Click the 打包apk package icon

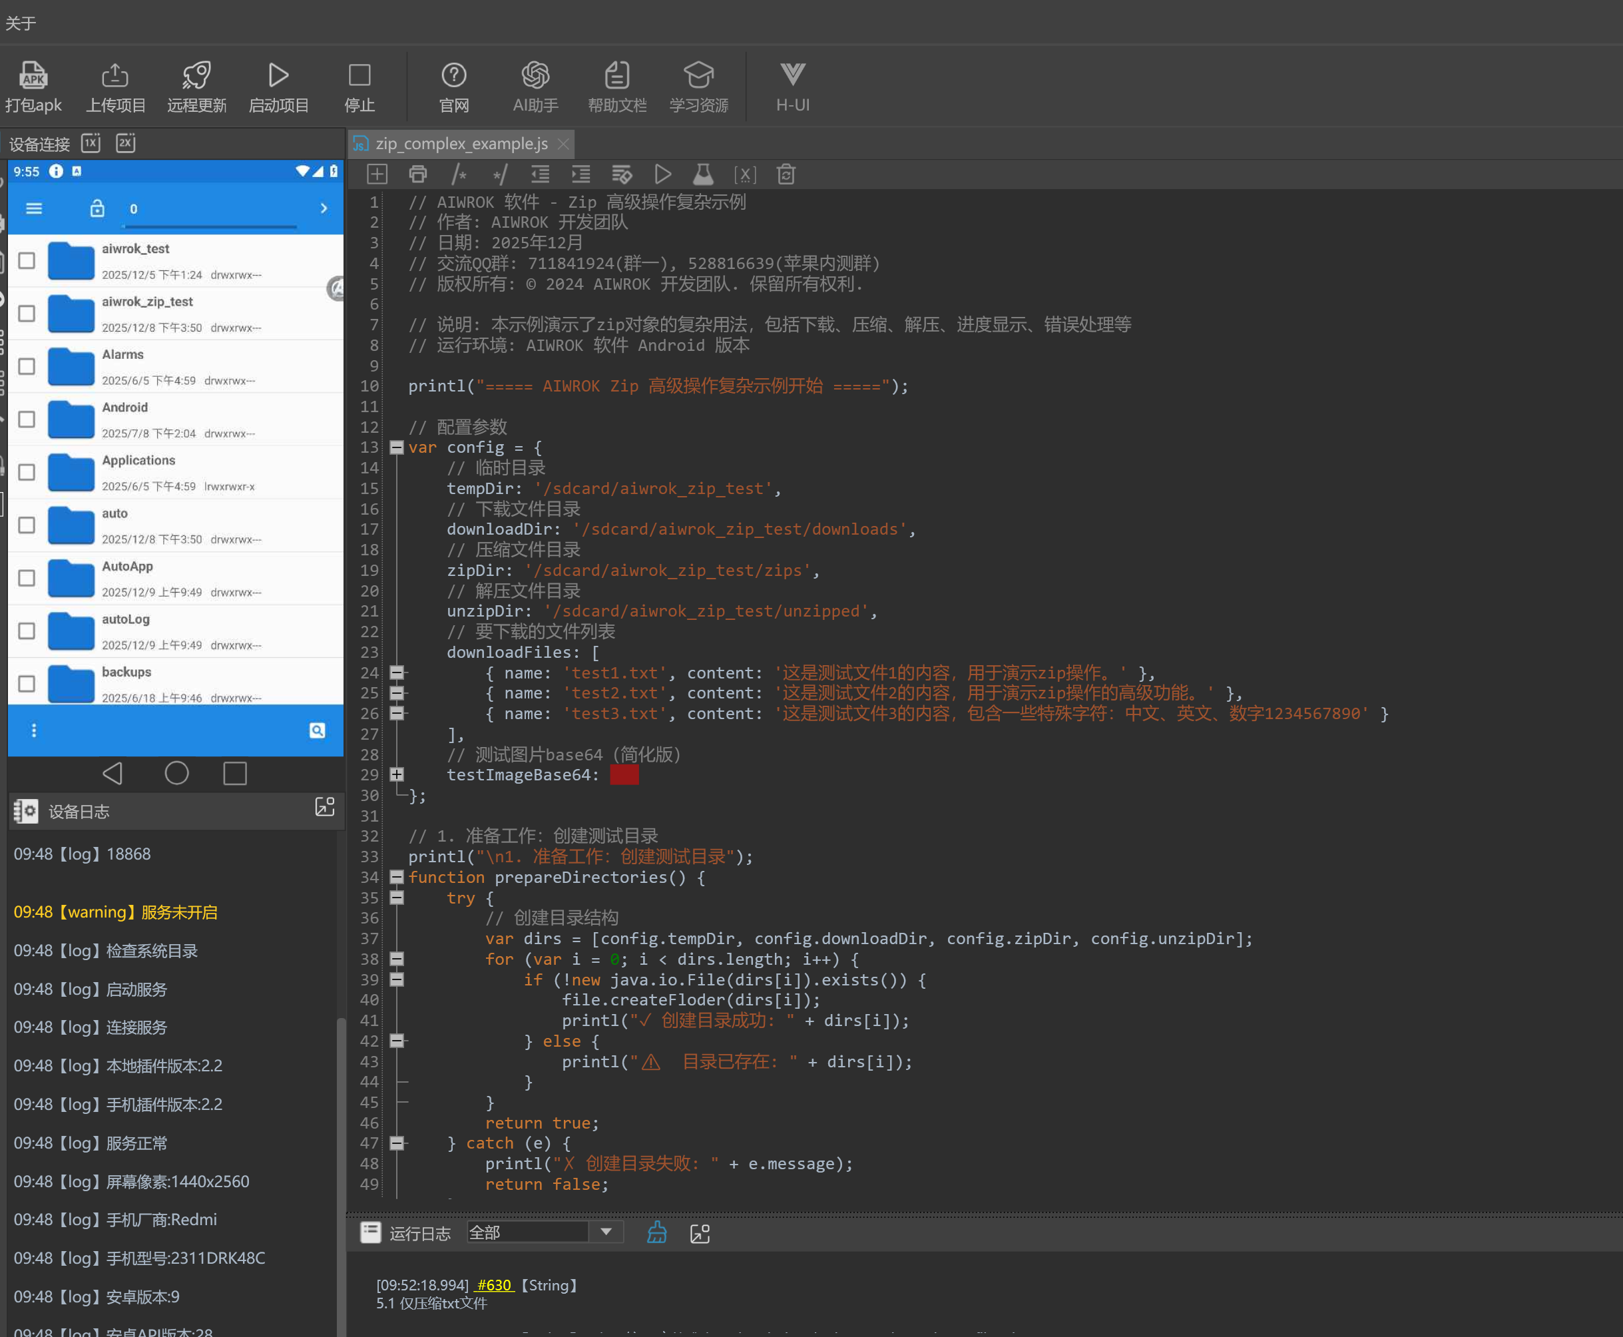pos(33,75)
